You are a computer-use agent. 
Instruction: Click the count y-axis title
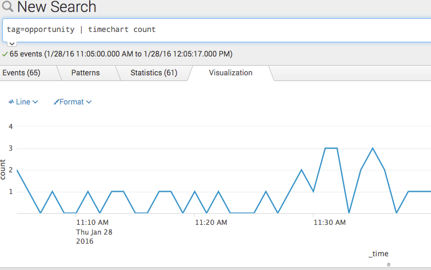click(5, 170)
